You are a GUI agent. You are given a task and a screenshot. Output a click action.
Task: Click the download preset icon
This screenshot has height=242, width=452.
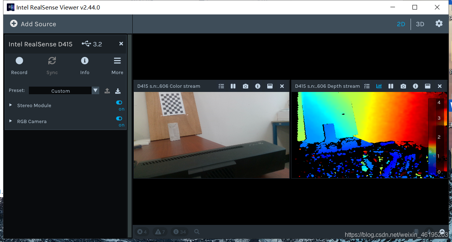click(x=117, y=91)
